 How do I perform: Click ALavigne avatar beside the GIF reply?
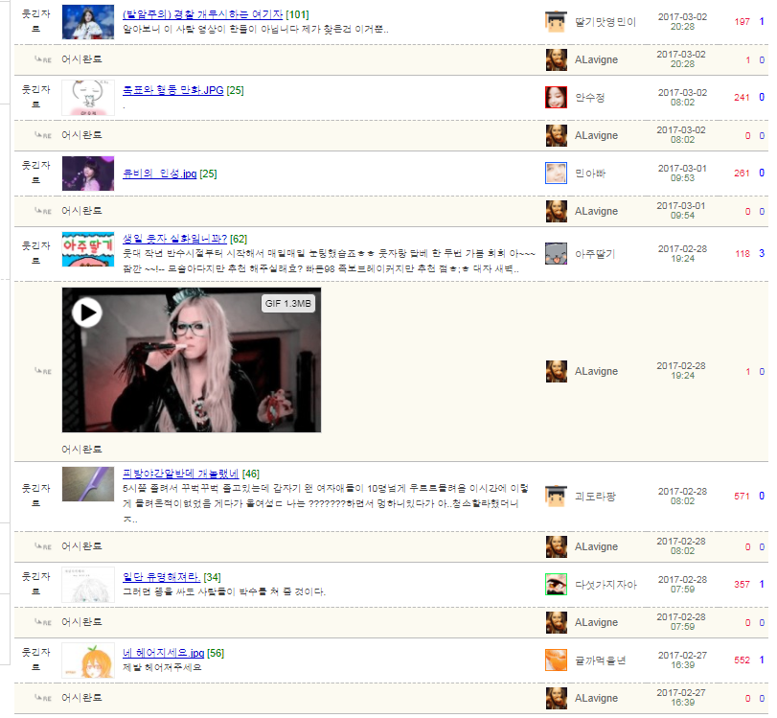[557, 371]
